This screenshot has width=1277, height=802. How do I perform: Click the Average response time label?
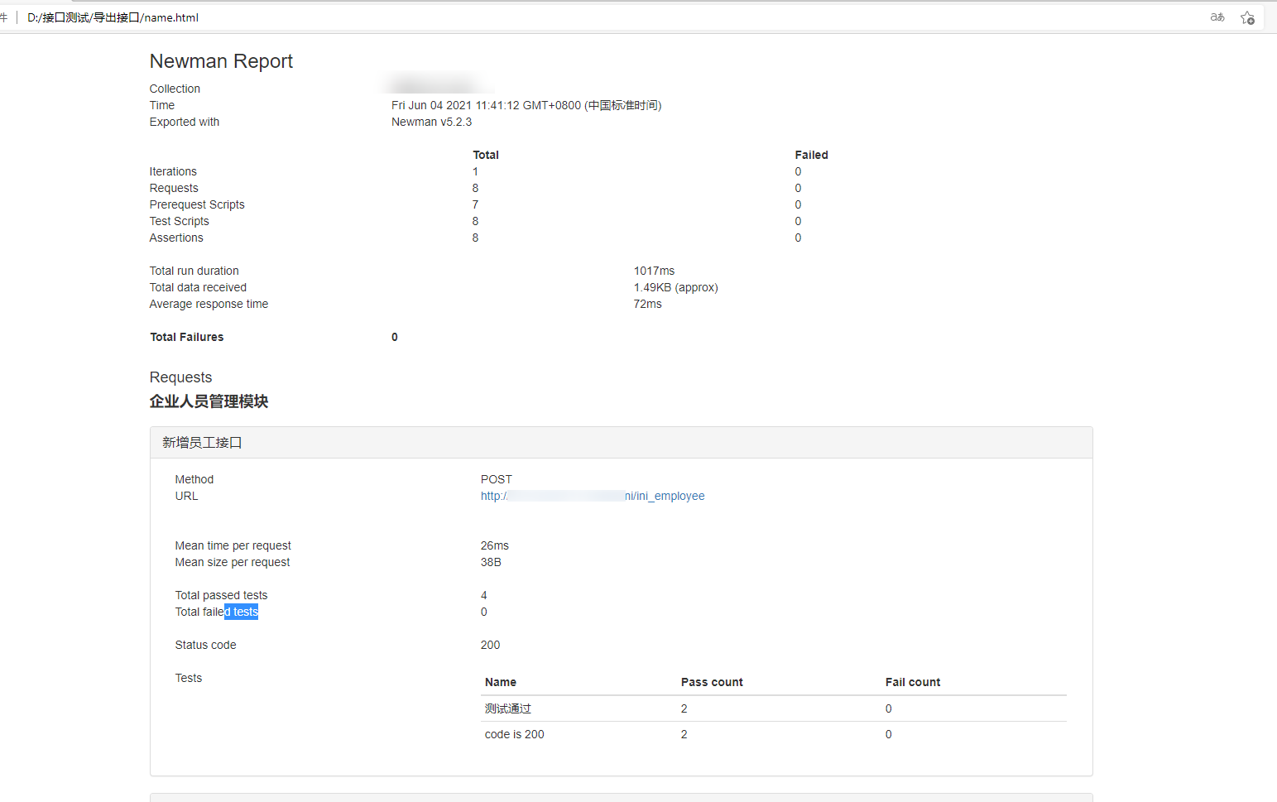coord(209,304)
